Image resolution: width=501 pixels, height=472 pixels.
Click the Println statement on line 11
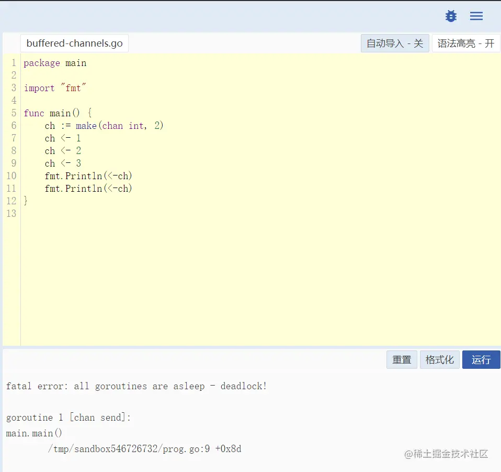(x=88, y=189)
